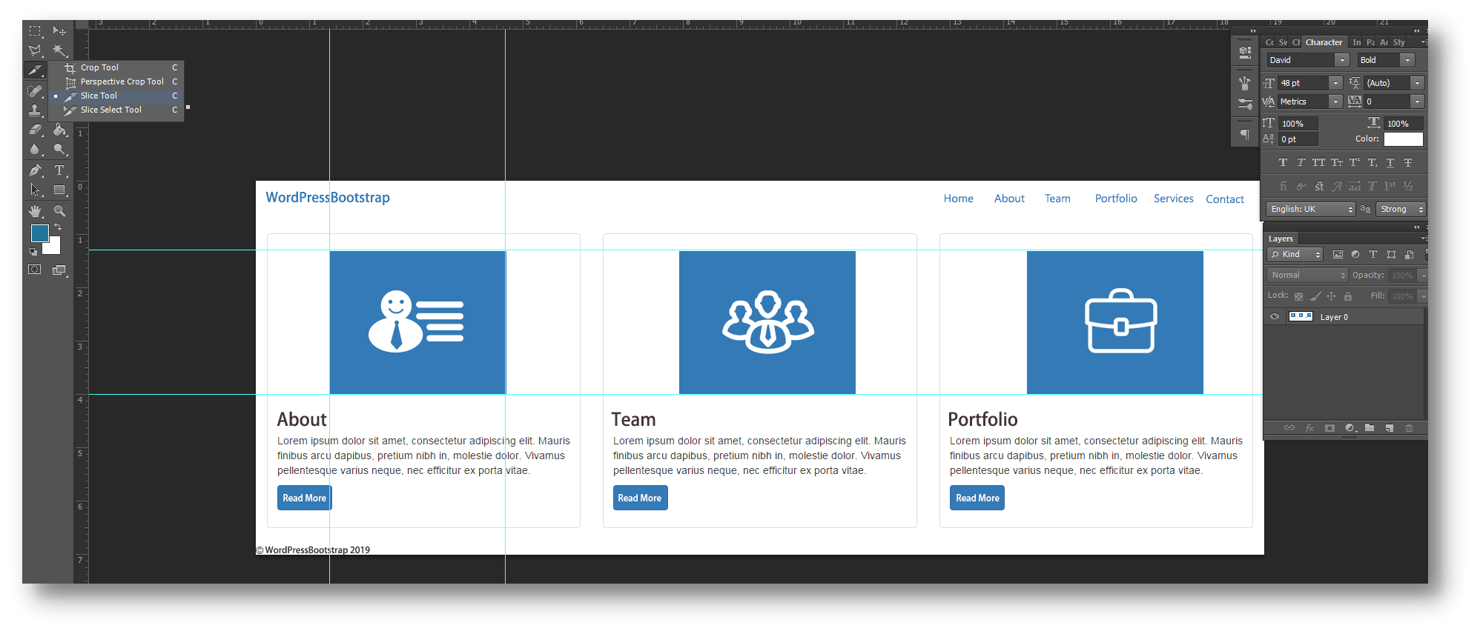Open the Paragraph panel icon
1480x631 pixels.
pyautogui.click(x=1245, y=134)
